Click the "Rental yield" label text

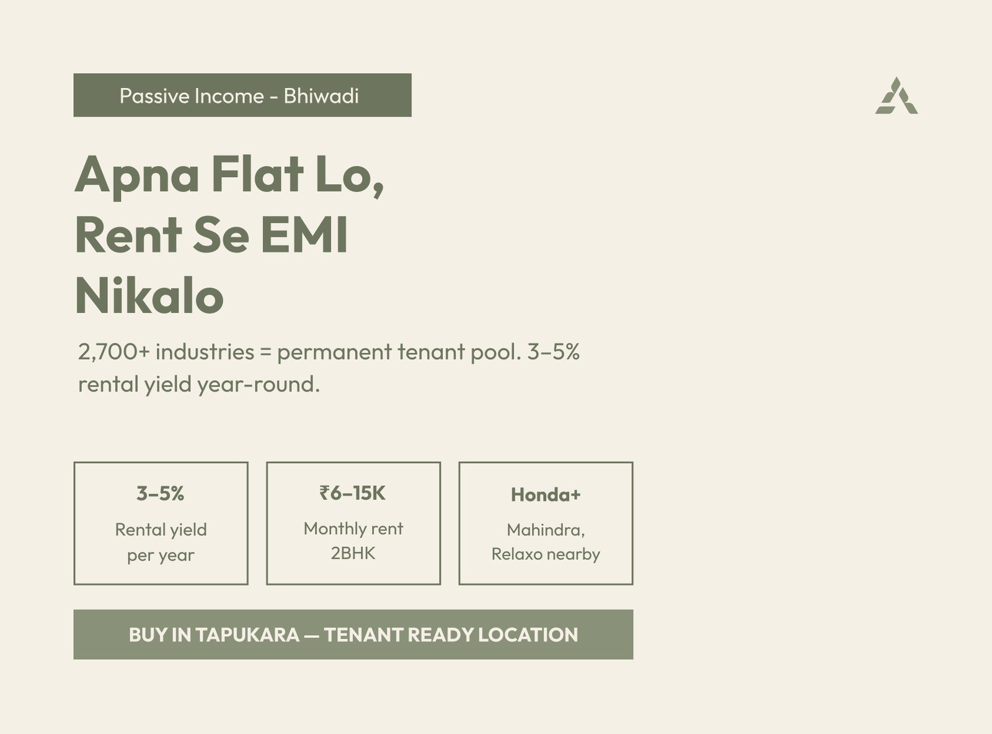[161, 530]
